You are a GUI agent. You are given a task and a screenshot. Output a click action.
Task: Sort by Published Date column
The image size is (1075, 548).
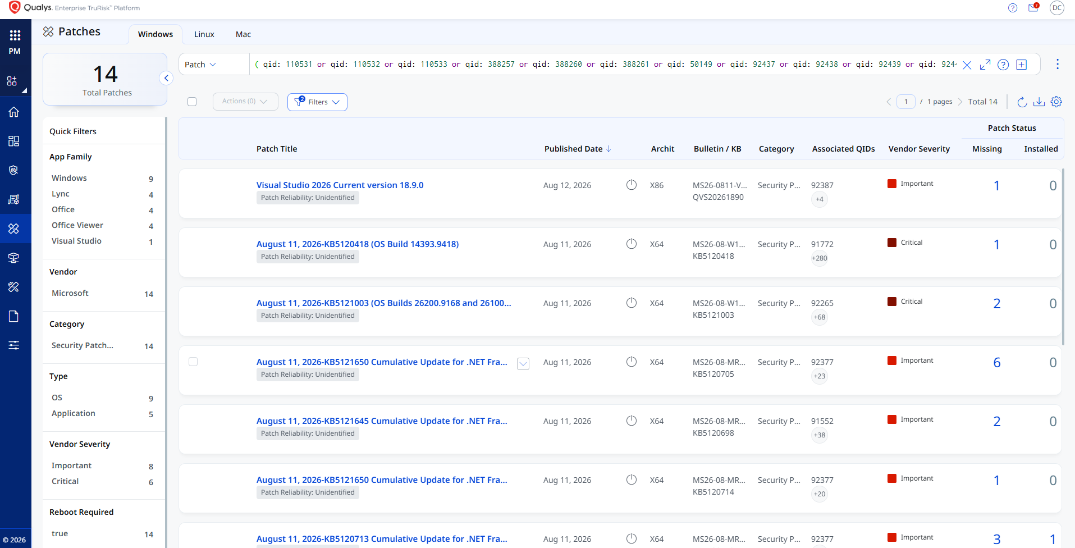[578, 149]
